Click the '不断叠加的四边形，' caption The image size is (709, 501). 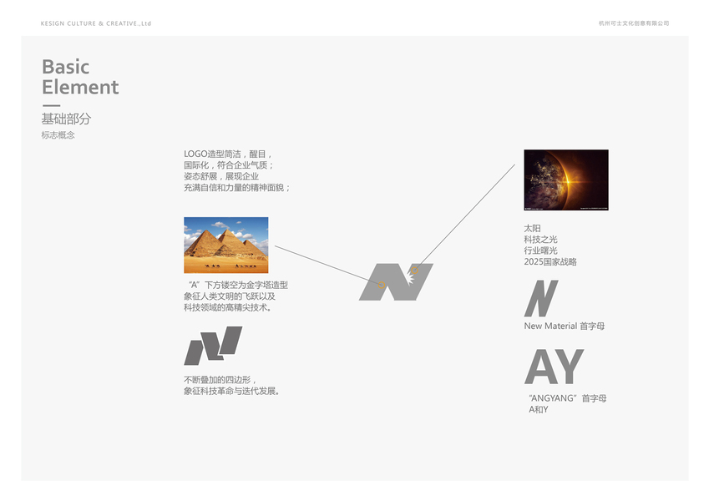[220, 380]
